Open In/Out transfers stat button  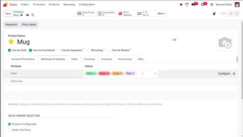pyautogui.click(x=145, y=14)
